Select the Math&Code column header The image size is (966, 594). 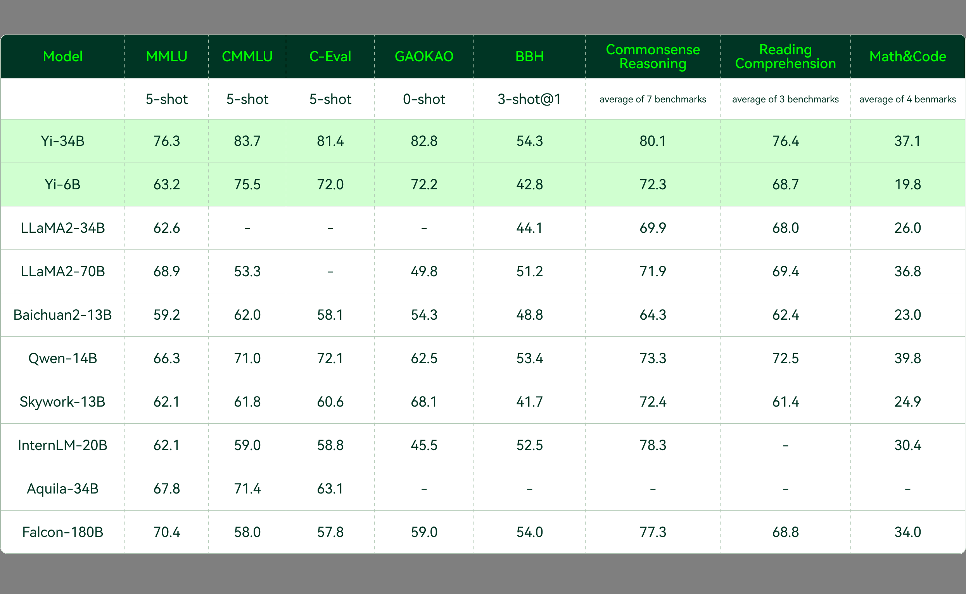pos(907,57)
